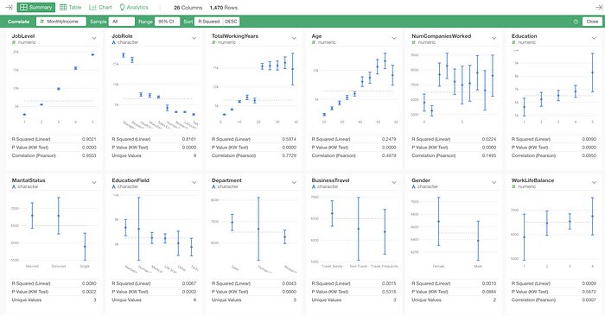Expand TotalWorkingYears card menu chevron
This screenshot has width=605, height=315.
click(294, 38)
